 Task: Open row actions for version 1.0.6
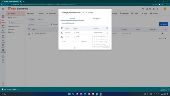point(107,33)
